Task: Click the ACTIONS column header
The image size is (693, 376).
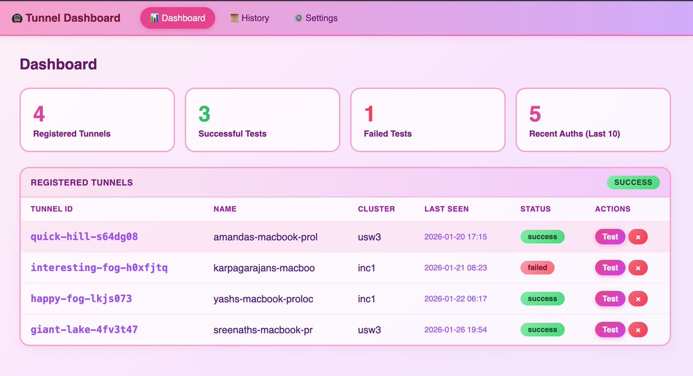Action: [x=613, y=209]
